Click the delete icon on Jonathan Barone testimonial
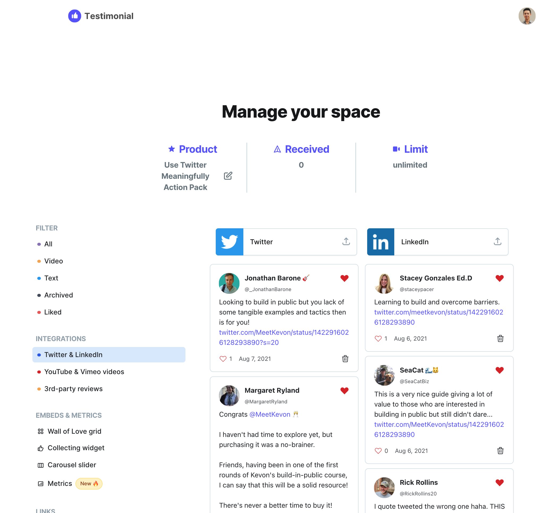Viewport: 559px width, 513px height. pyautogui.click(x=345, y=358)
